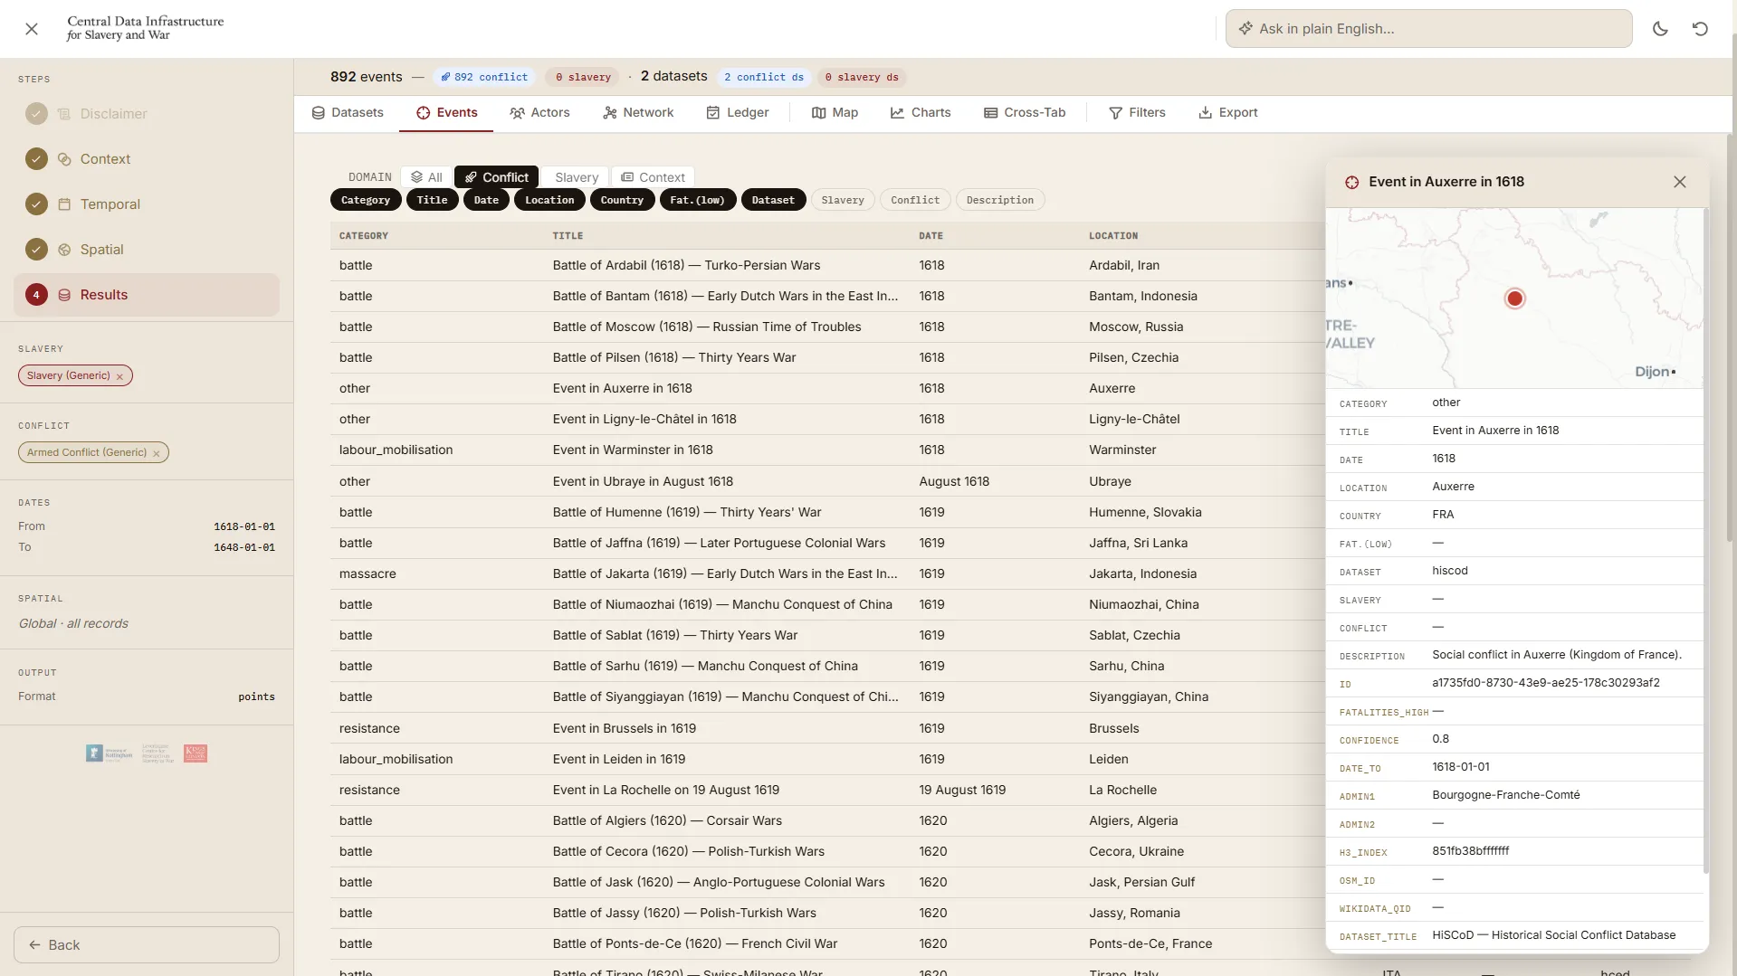
Task: Click the Back button
Action: (147, 944)
